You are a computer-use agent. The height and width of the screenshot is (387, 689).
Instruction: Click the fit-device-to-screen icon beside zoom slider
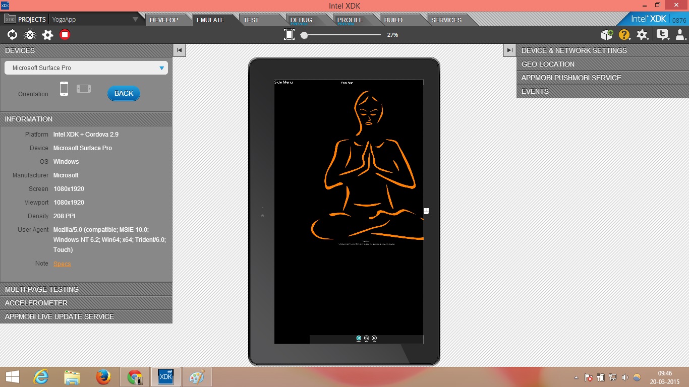click(289, 35)
